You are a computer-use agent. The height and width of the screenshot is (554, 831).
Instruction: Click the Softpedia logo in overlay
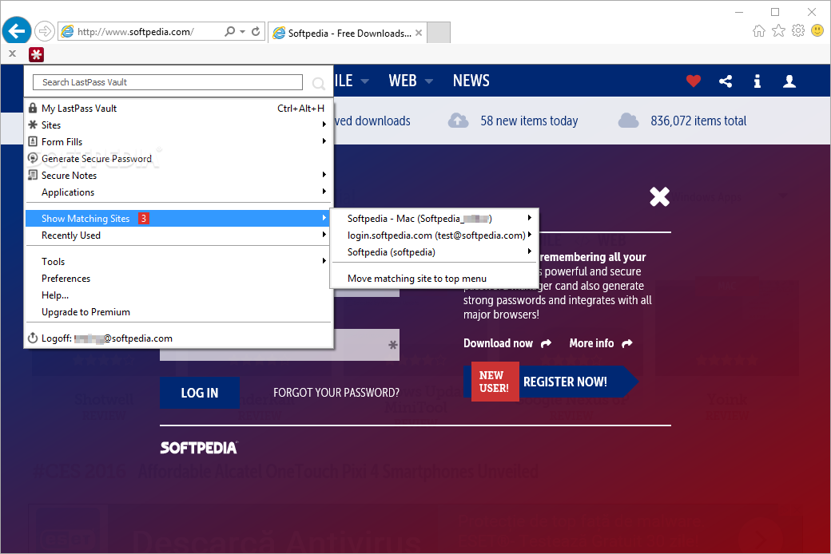coord(199,448)
